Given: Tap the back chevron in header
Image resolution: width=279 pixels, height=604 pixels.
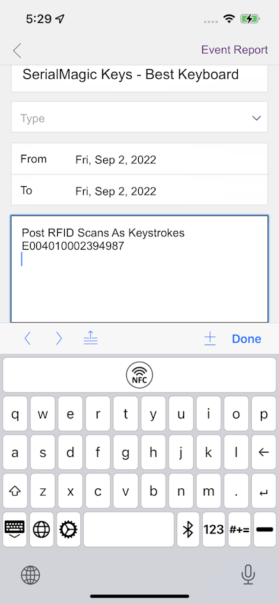Looking at the screenshot, I should point(17,50).
